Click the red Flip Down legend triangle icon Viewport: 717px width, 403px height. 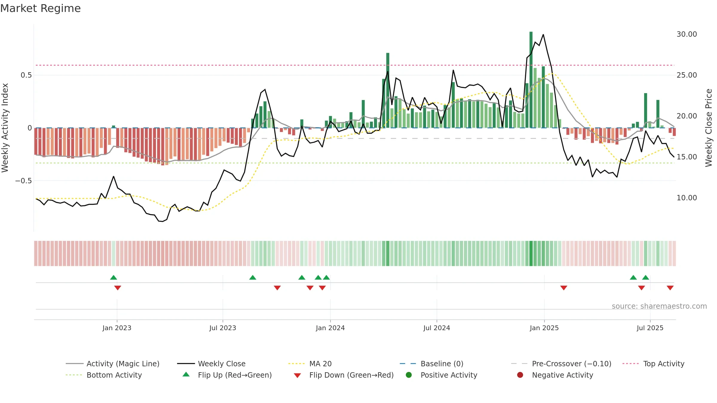tap(297, 376)
